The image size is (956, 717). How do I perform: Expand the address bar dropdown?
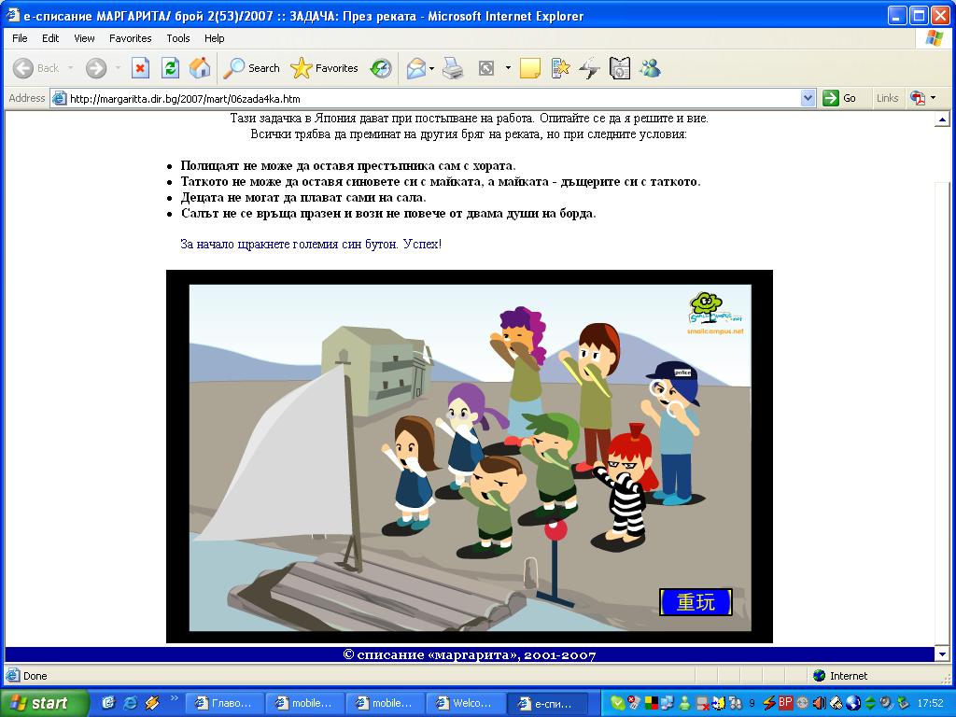point(808,98)
